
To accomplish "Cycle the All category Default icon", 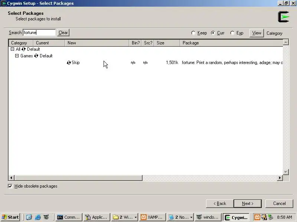I will [23, 49].
